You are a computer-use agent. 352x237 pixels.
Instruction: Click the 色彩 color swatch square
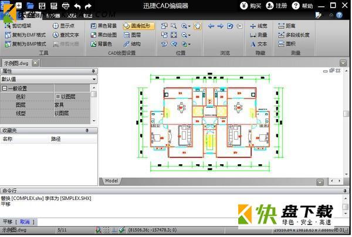click(57, 97)
